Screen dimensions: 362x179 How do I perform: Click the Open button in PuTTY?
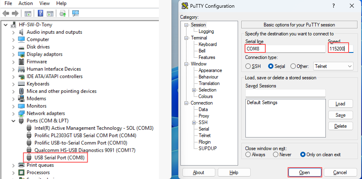click(x=305, y=172)
